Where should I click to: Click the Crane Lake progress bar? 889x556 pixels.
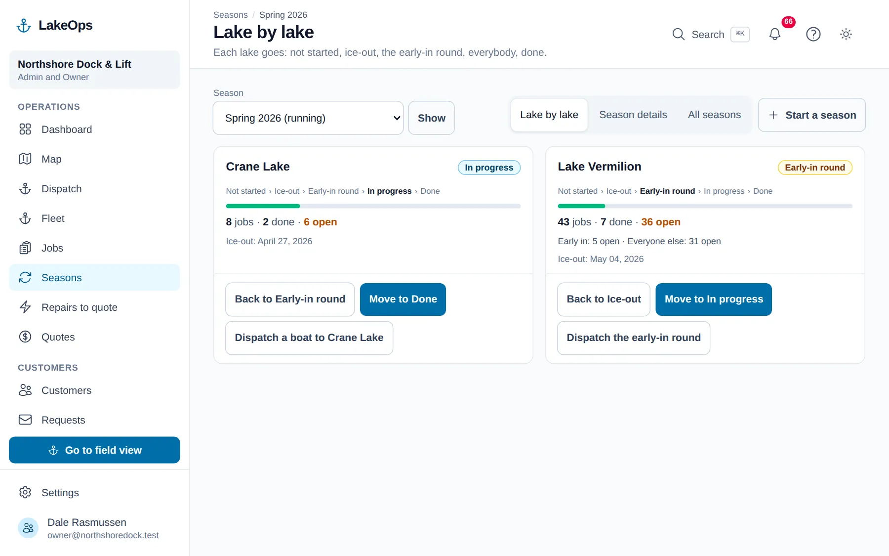point(373,206)
